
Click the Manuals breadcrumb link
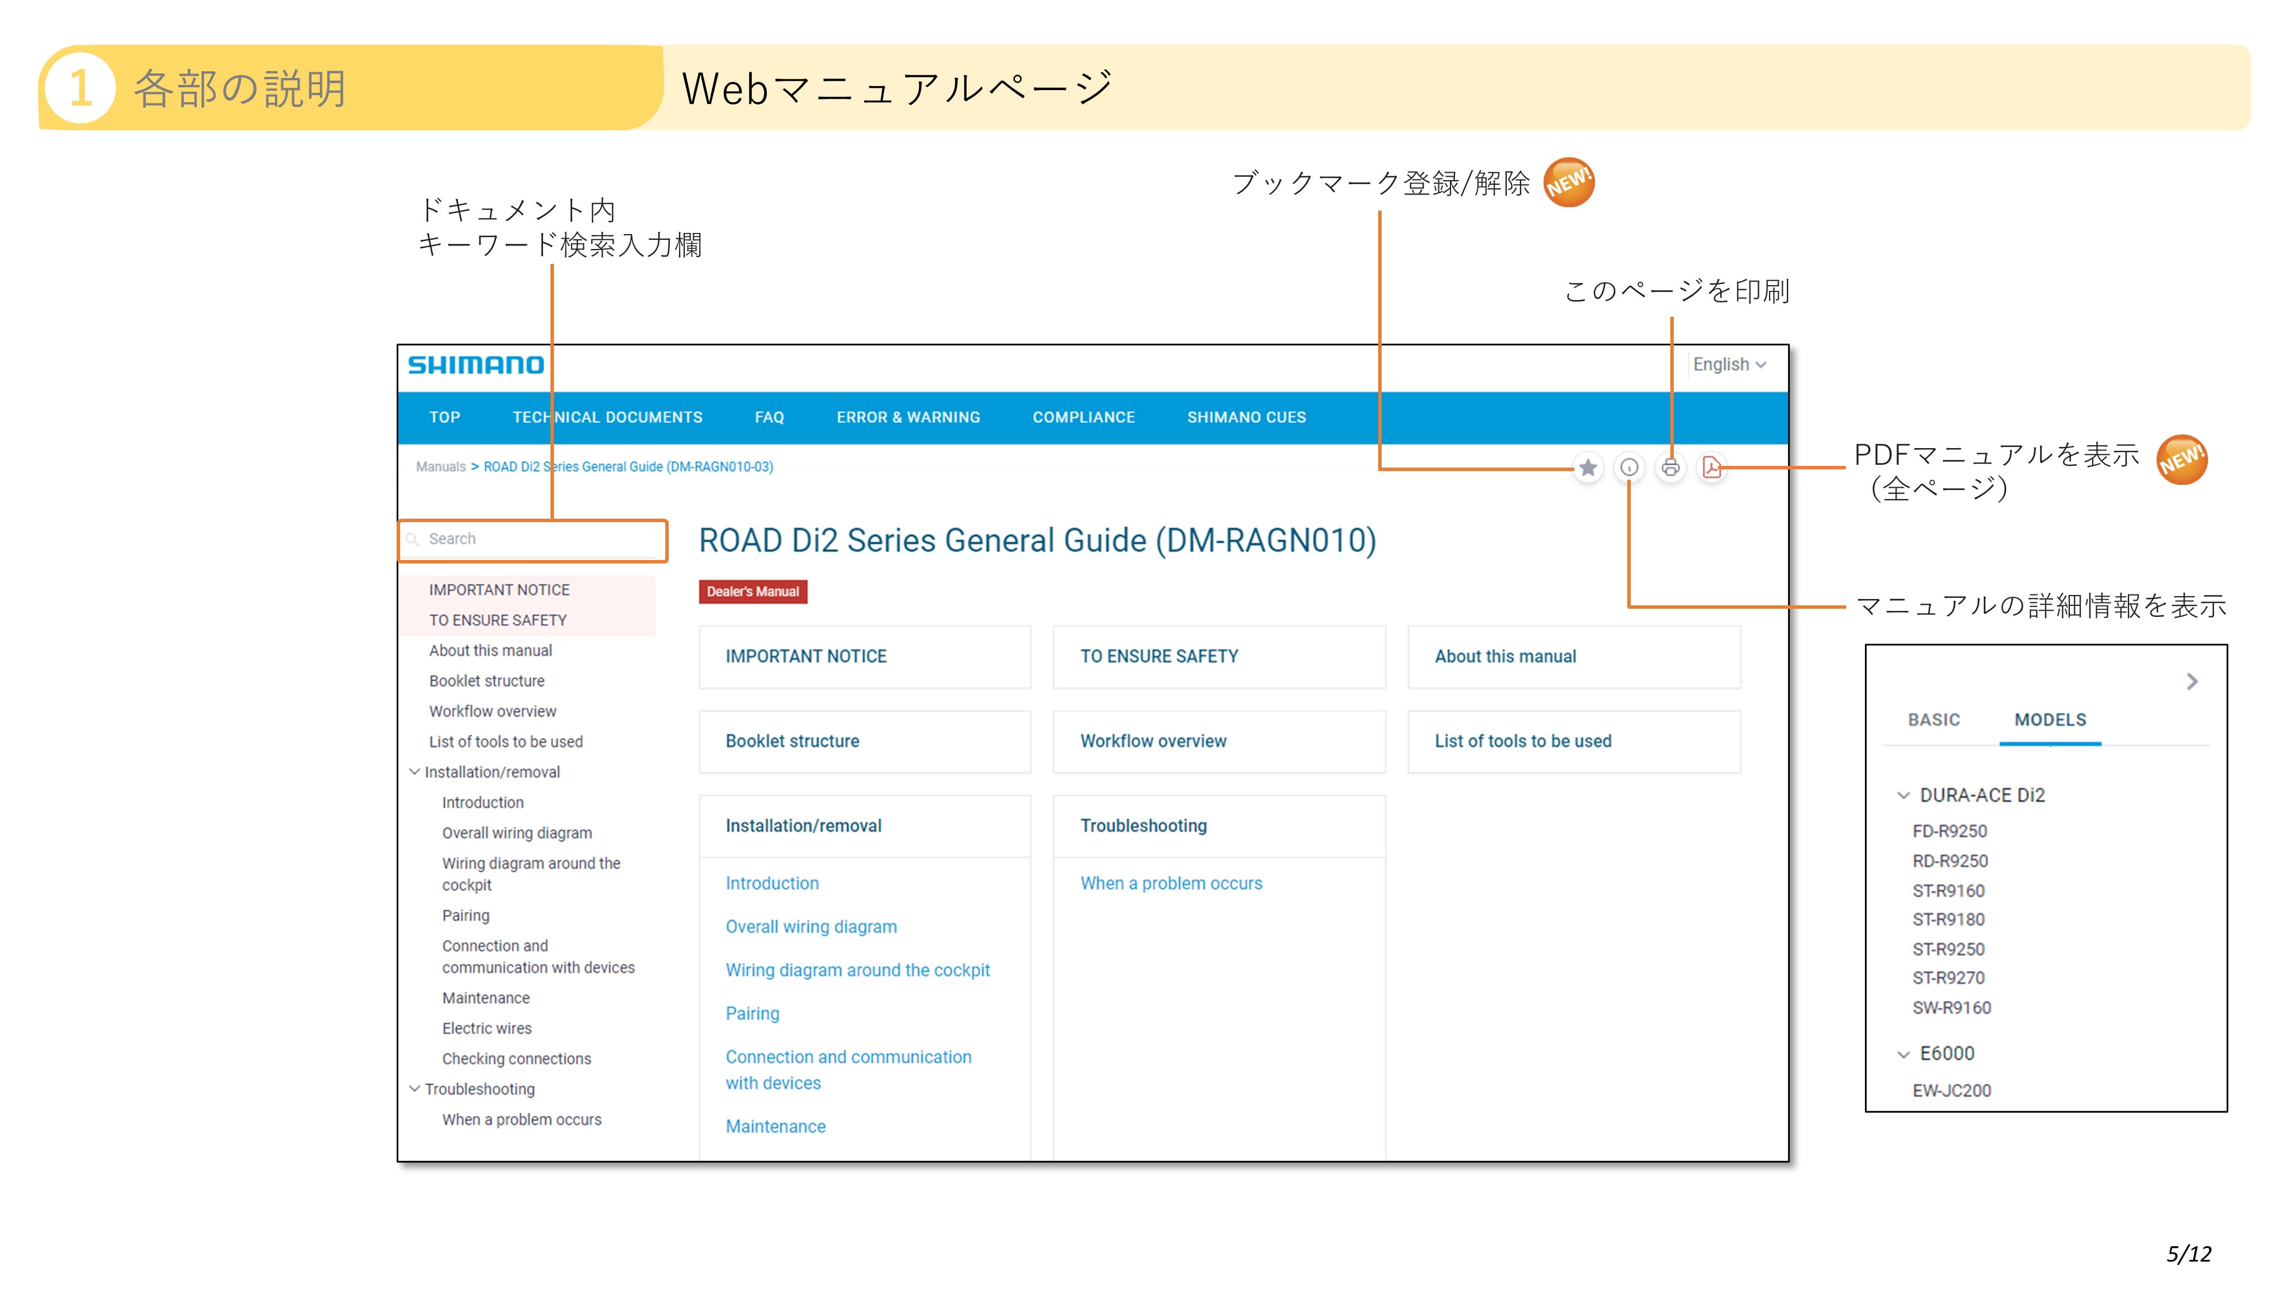click(x=440, y=467)
